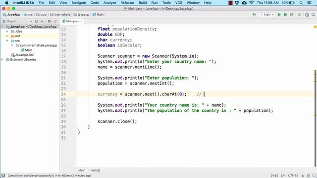The width and height of the screenshot is (317, 178).
Task: Close the Main.java editor tab
Action: click(81, 21)
